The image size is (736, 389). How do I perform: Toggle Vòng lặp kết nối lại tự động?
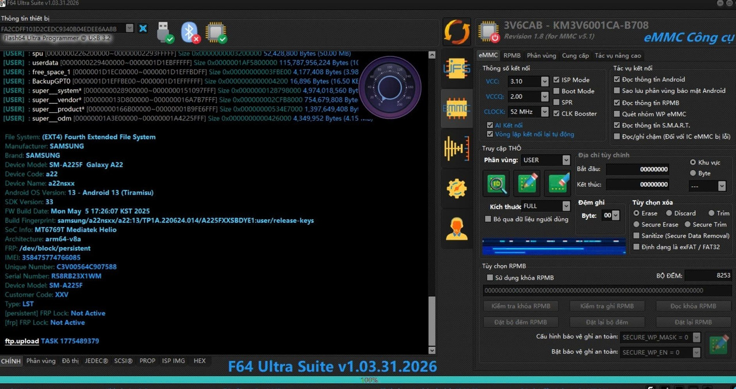click(x=490, y=134)
